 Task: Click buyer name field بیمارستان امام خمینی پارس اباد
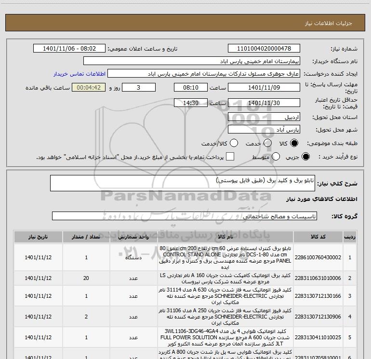(192, 61)
